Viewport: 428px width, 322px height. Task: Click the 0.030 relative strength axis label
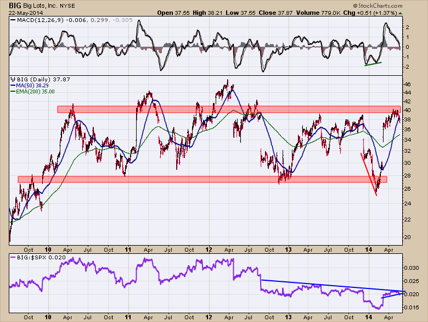[411, 268]
